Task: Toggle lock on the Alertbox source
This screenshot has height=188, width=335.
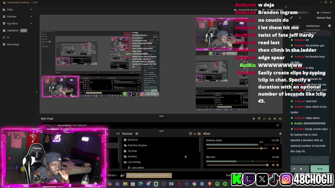Action: 186,157
